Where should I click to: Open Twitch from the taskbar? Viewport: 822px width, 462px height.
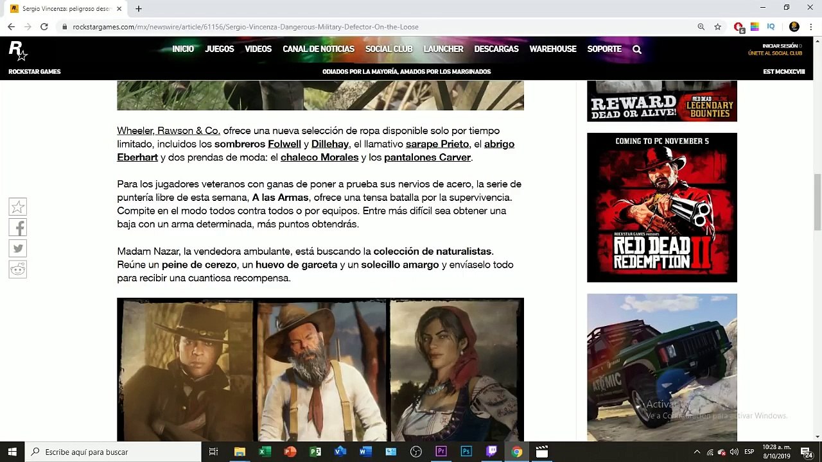(491, 452)
